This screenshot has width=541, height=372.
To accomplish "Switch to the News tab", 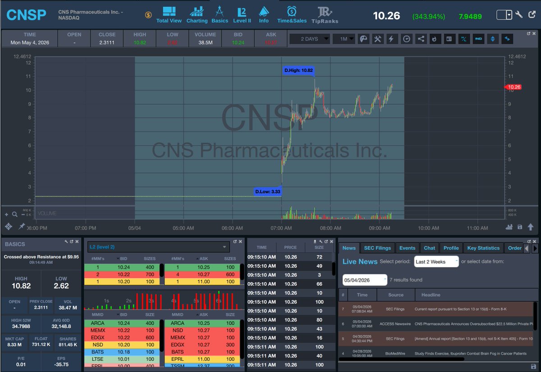I will (349, 248).
